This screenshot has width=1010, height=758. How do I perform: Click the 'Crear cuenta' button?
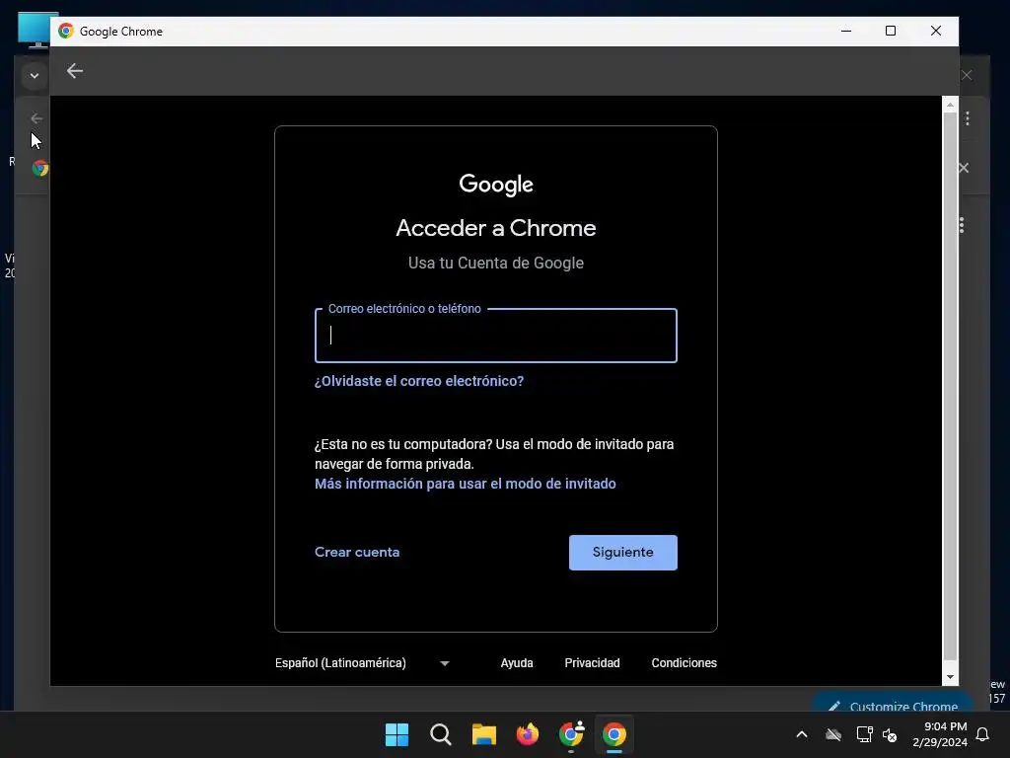tap(357, 552)
